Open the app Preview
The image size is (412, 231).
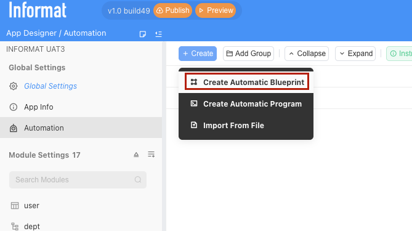(x=216, y=10)
